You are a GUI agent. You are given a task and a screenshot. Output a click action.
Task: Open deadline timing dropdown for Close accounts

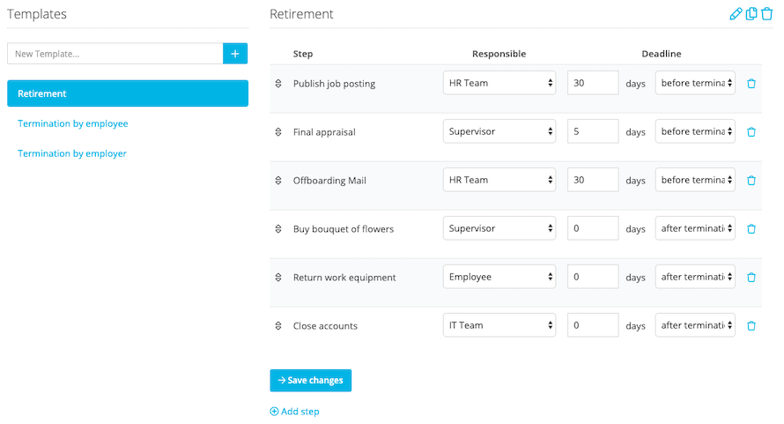click(x=695, y=325)
